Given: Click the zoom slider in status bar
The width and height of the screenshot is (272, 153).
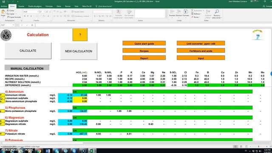Looking at the screenshot, I should [x=258, y=147].
